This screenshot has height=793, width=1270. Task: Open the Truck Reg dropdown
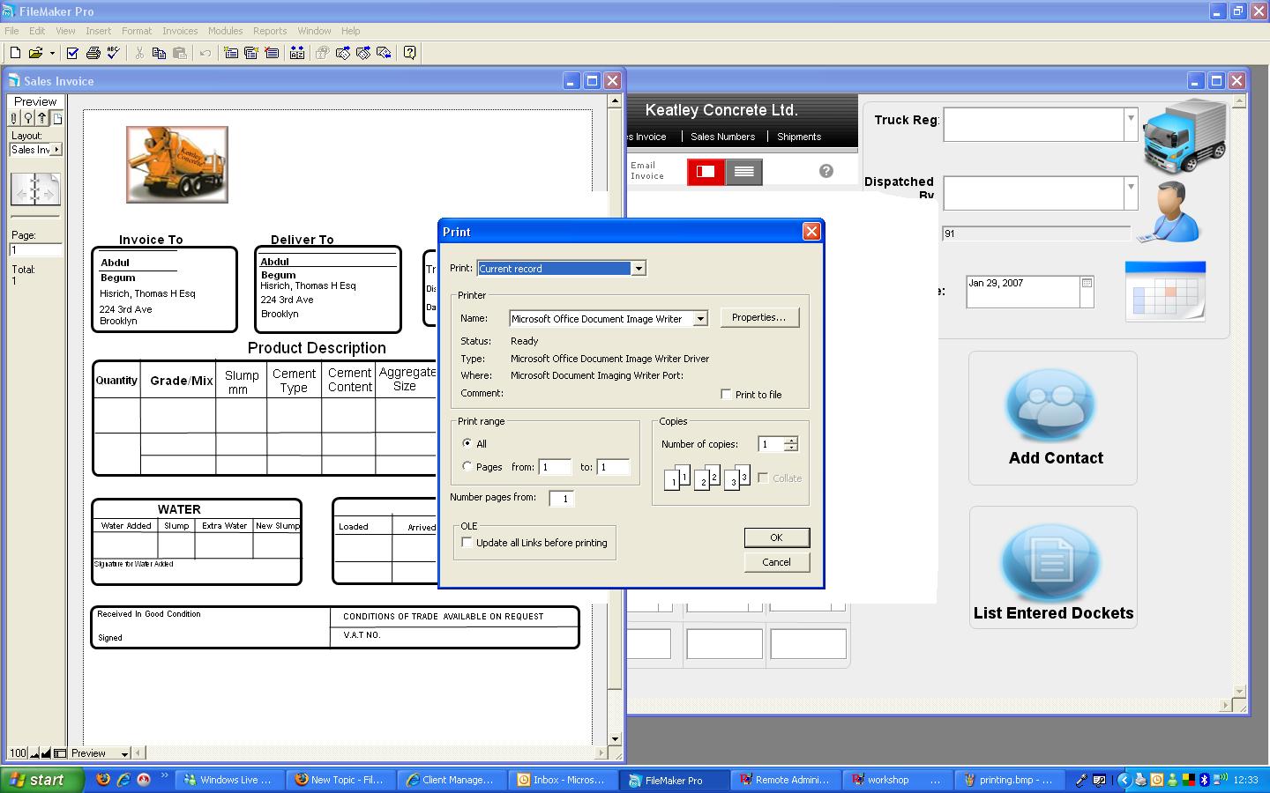tap(1130, 124)
